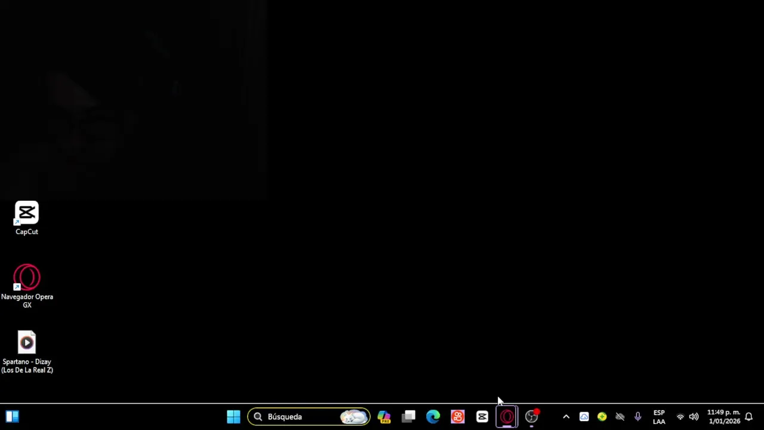Open the Wi-Fi network settings

(x=680, y=417)
